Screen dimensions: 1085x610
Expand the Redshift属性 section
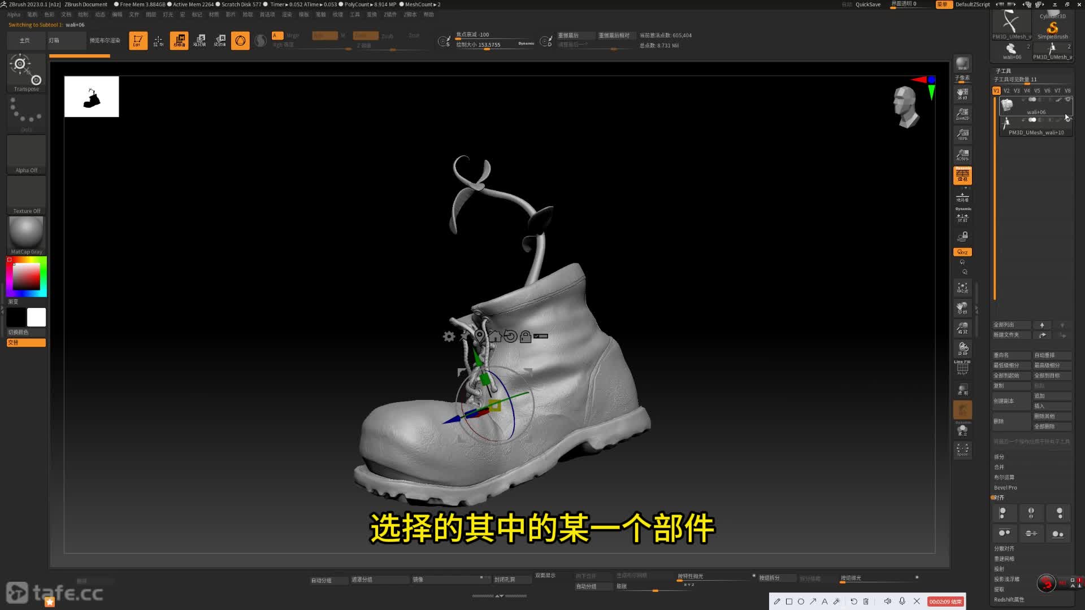click(1009, 600)
